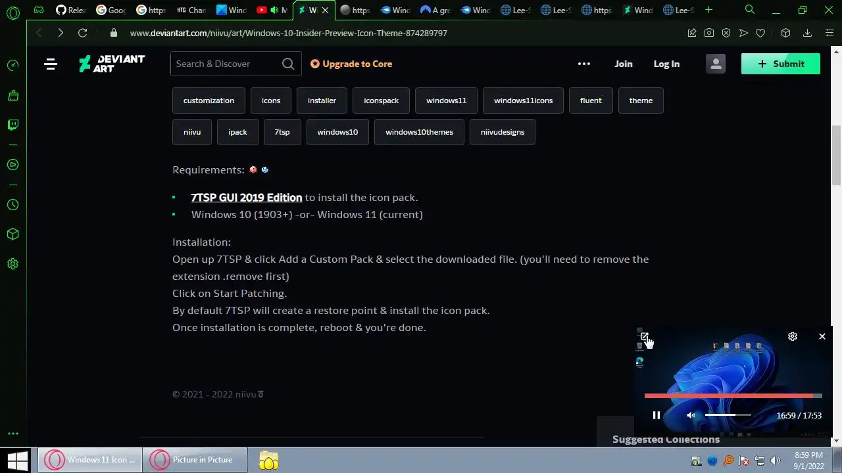Open the Player icon in sidebar
This screenshot has width=842, height=473.
click(12, 164)
